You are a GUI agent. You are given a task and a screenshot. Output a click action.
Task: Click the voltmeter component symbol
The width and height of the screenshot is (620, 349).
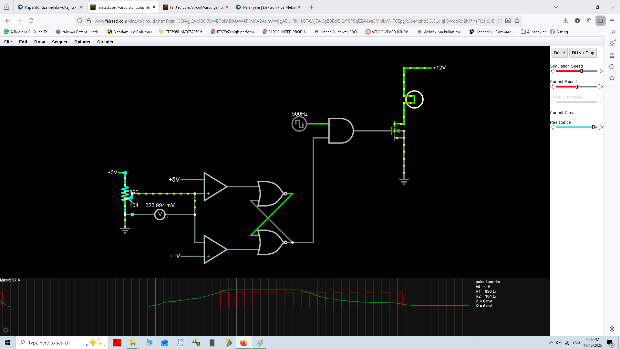[x=160, y=215]
